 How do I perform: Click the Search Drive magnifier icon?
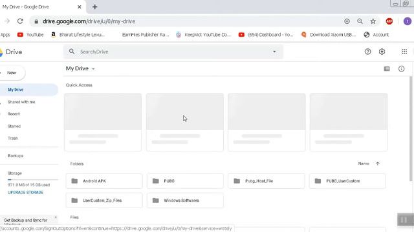point(72,52)
